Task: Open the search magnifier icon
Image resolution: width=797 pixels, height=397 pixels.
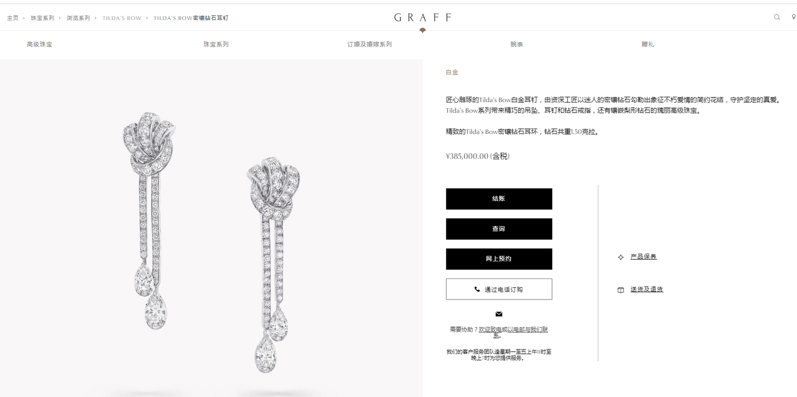Action: [x=777, y=17]
